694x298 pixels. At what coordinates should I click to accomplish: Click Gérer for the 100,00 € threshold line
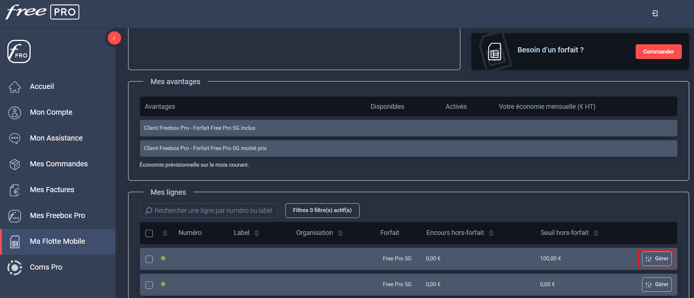click(x=657, y=259)
